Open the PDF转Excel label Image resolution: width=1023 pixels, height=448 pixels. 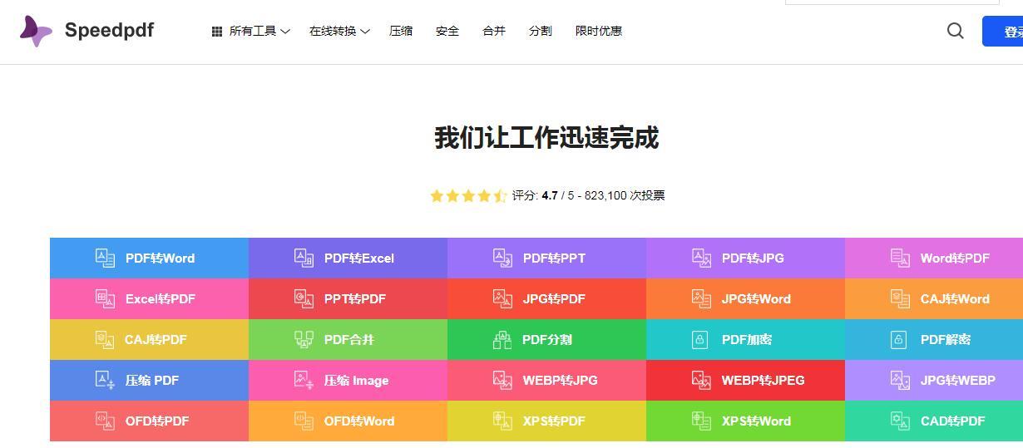pos(359,258)
